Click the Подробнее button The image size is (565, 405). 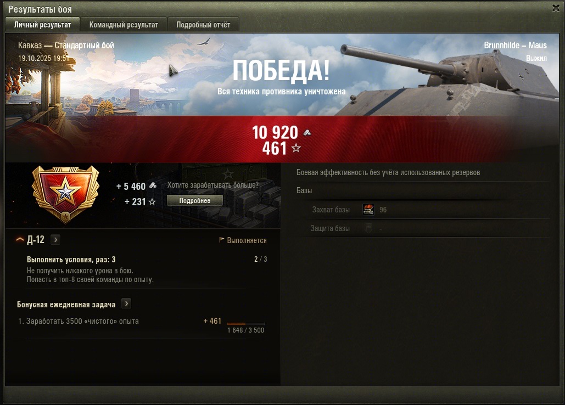[195, 200]
